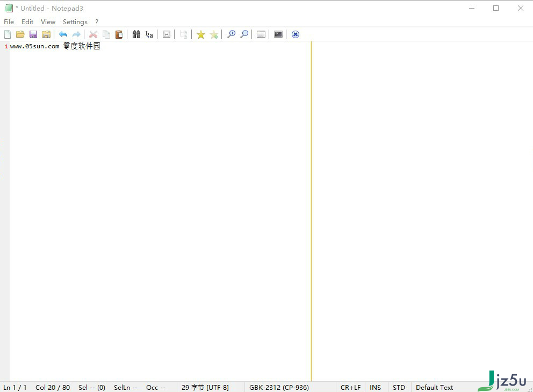
Task: Click the Ln 1 / 1 status field
Action: click(15, 387)
